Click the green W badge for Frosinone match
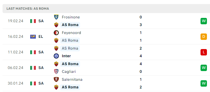Screen dimensions: 210x92 [x=204, y=21]
